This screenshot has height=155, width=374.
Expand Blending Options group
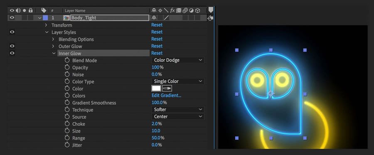pyautogui.click(x=53, y=39)
